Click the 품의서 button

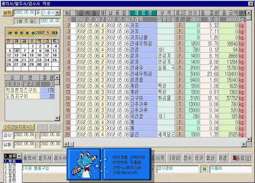[x=30, y=158]
